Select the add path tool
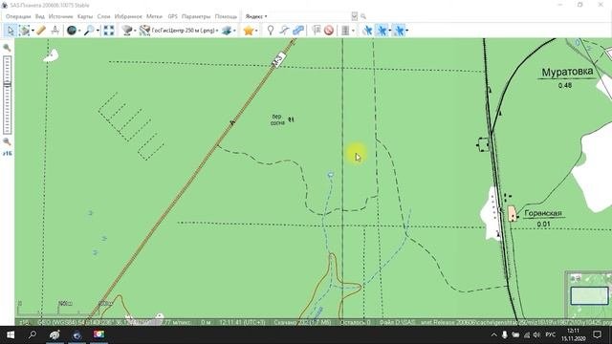 coord(284,31)
